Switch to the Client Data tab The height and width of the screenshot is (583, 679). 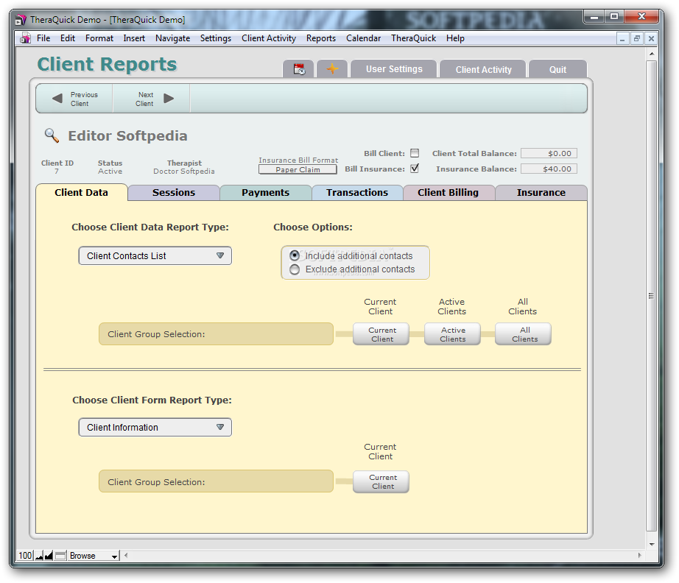click(x=82, y=193)
